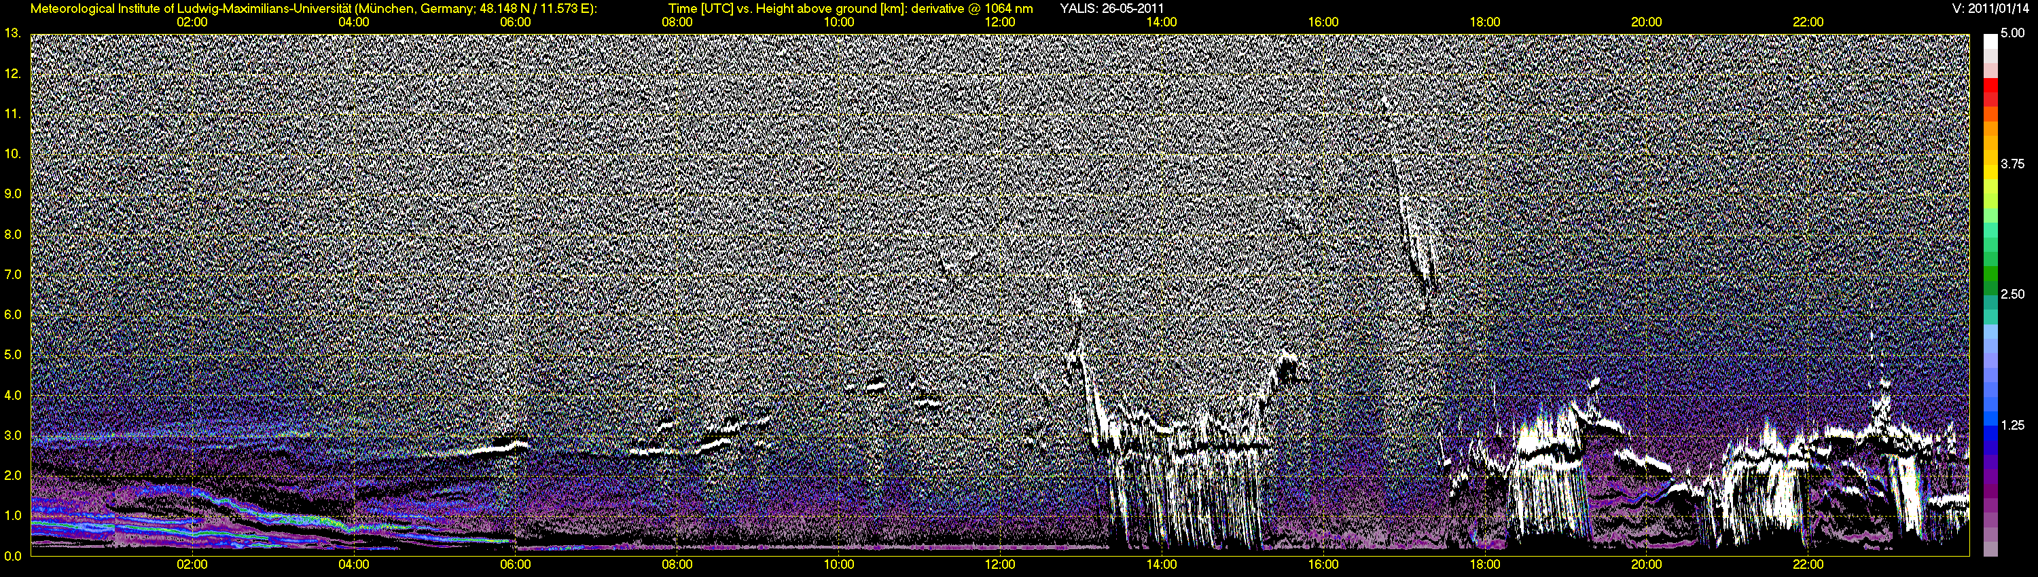2038x577 pixels.
Task: Pick the '9.0' height axis label
Action: tap(12, 193)
